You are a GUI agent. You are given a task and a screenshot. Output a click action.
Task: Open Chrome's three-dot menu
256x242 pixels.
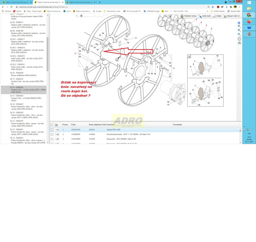[240, 7]
